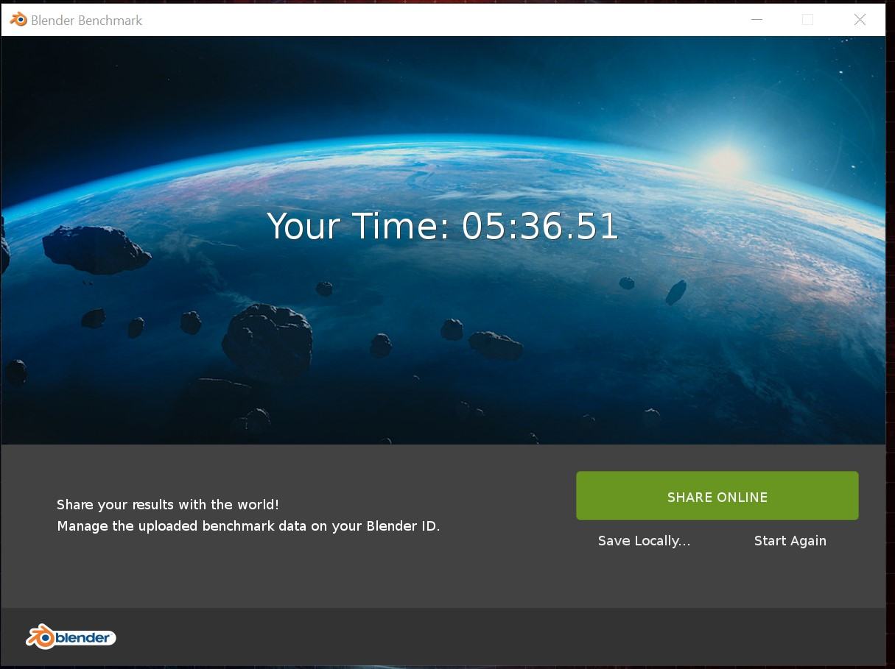The height and width of the screenshot is (669, 895).
Task: Click the Blender logo in footer
Action: (x=71, y=637)
